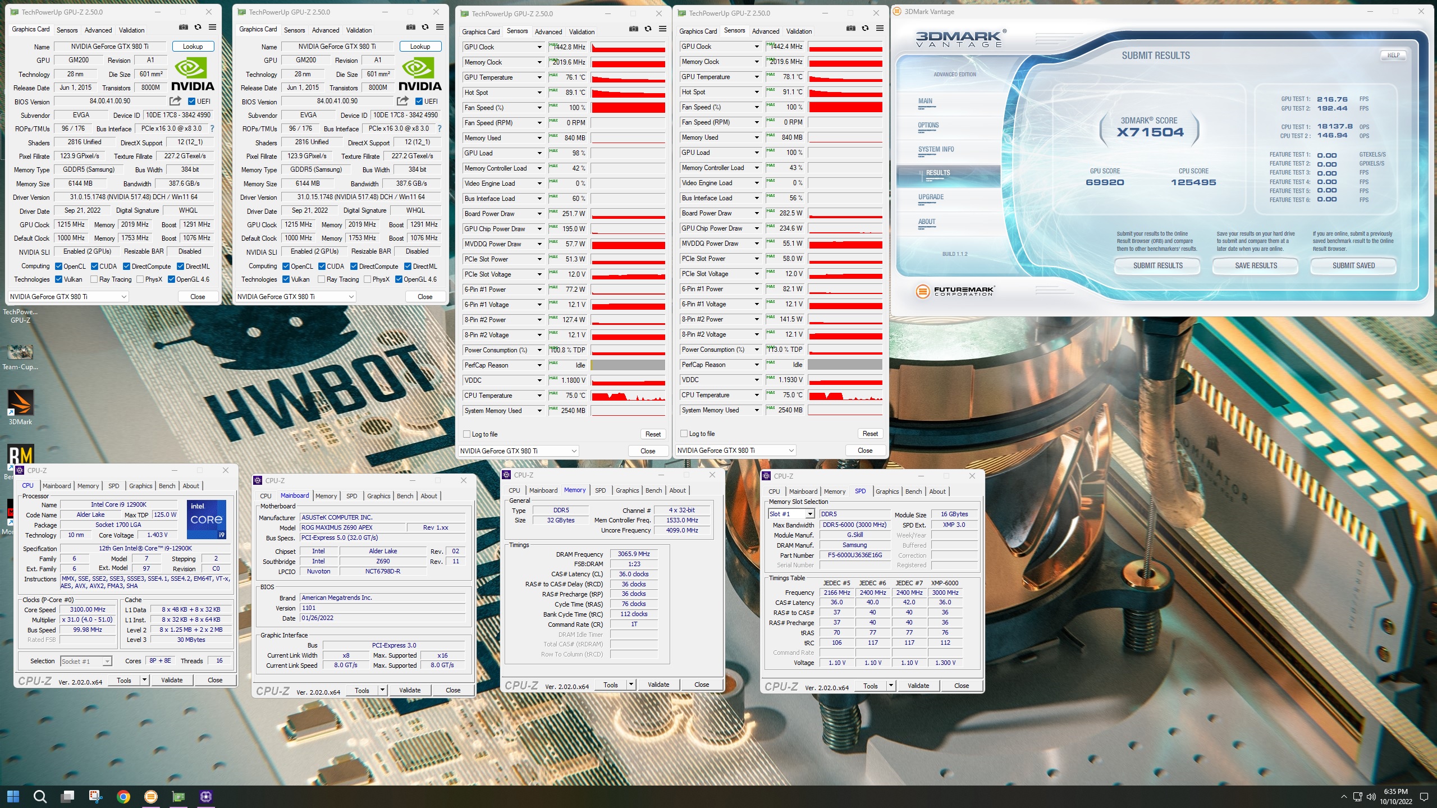Click Lookup button in first GPU-Z window
This screenshot has width=1437, height=808.
point(193,47)
